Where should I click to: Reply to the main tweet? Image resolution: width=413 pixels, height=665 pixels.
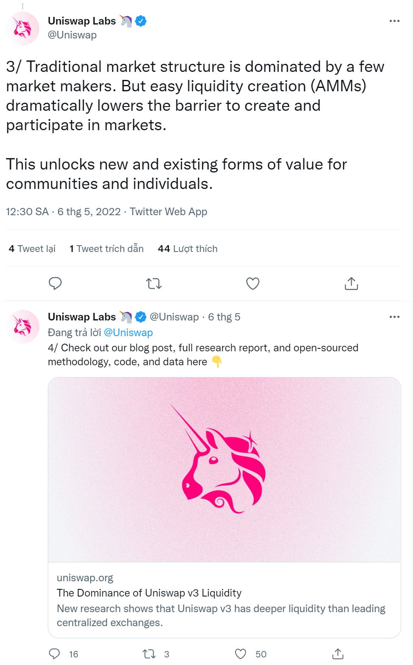pos(55,283)
